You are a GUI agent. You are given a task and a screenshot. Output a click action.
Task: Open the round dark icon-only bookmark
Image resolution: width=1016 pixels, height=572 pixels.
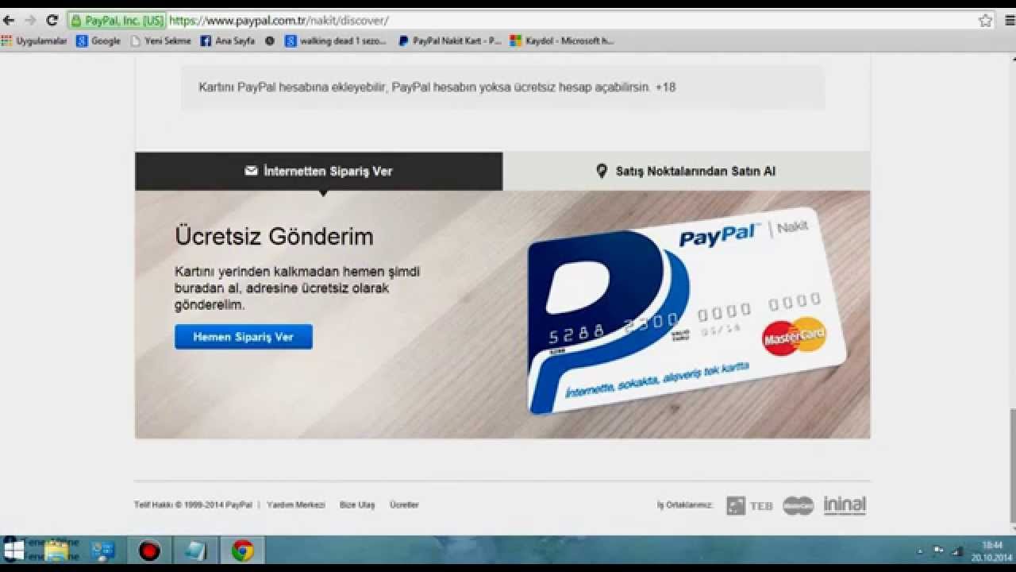point(270,41)
